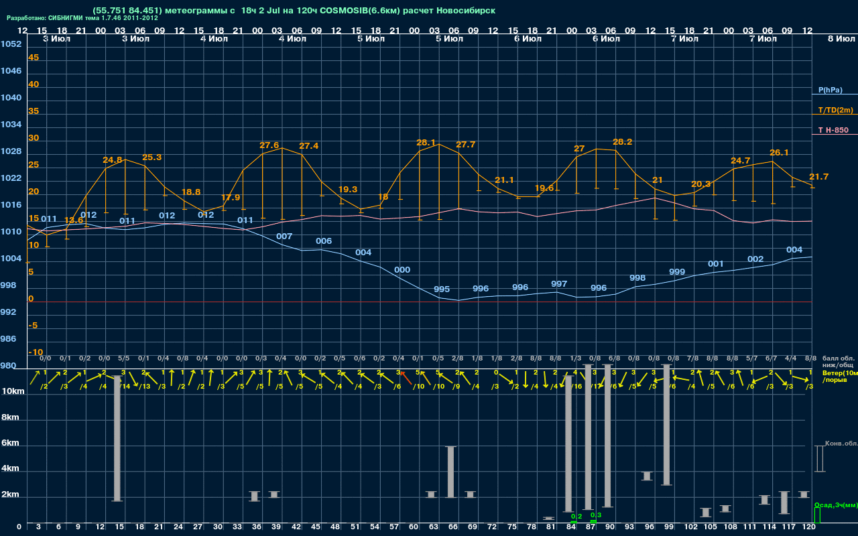The height and width of the screenshot is (536, 858).
Task: Select the 25.3 temperature label
Action: click(x=152, y=157)
